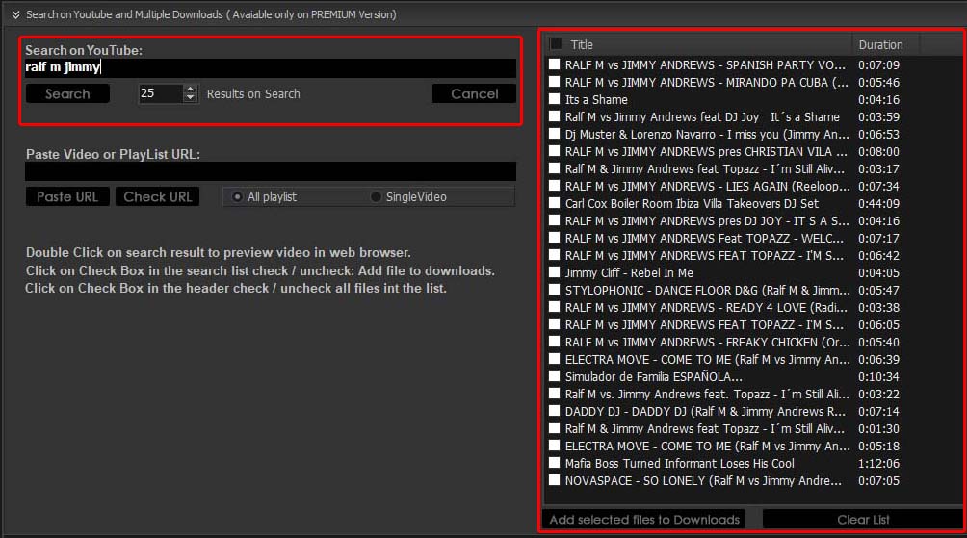This screenshot has width=967, height=538.
Task: Select the title 'RALF M vs JIMMY ANDREWS Feat TOPAZZ - WELC...'
Action: 704,238
